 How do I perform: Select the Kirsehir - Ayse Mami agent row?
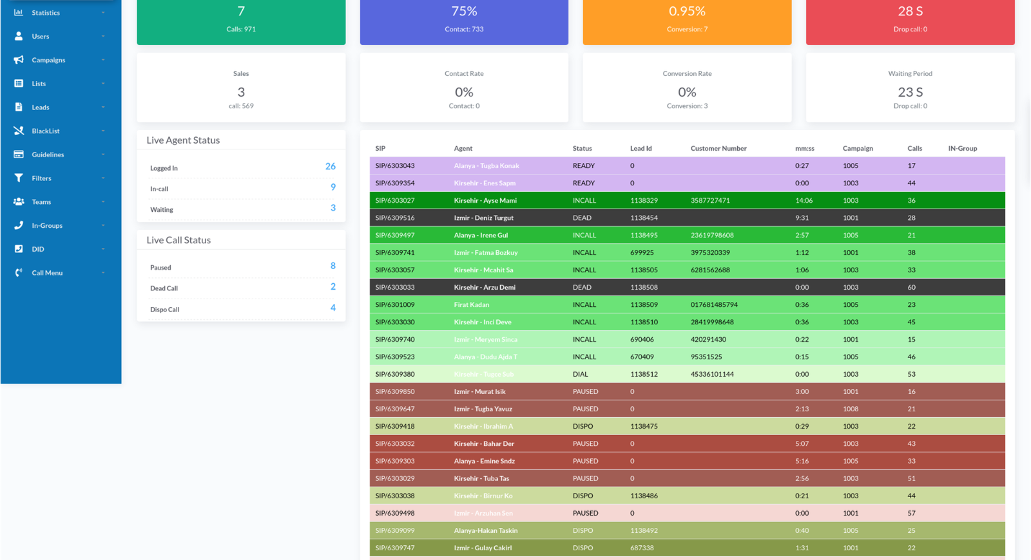[x=485, y=200]
